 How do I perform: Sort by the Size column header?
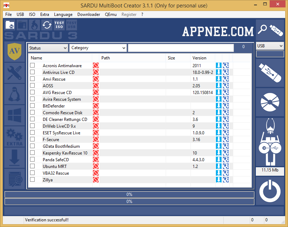pyautogui.click(x=178, y=58)
